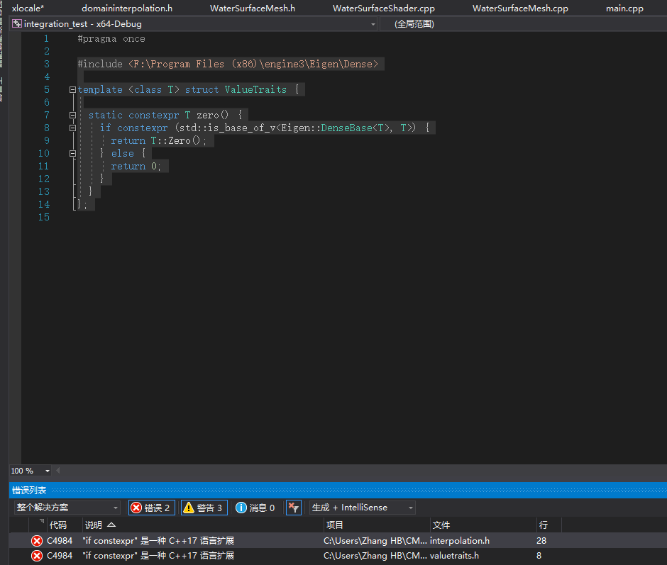Viewport: 667px width, 565px height.
Task: Click the integration_test project icon
Action: (17, 24)
